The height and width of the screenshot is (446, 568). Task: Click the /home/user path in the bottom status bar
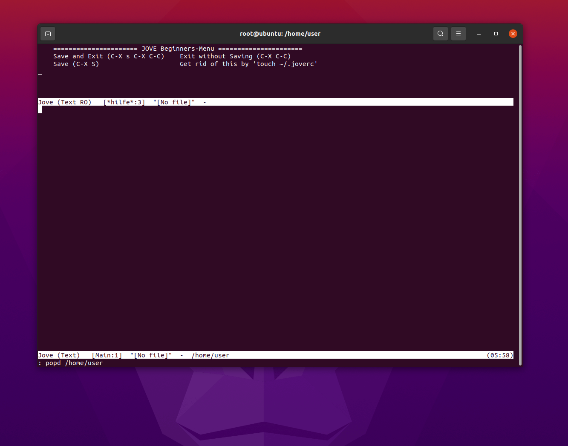point(211,355)
